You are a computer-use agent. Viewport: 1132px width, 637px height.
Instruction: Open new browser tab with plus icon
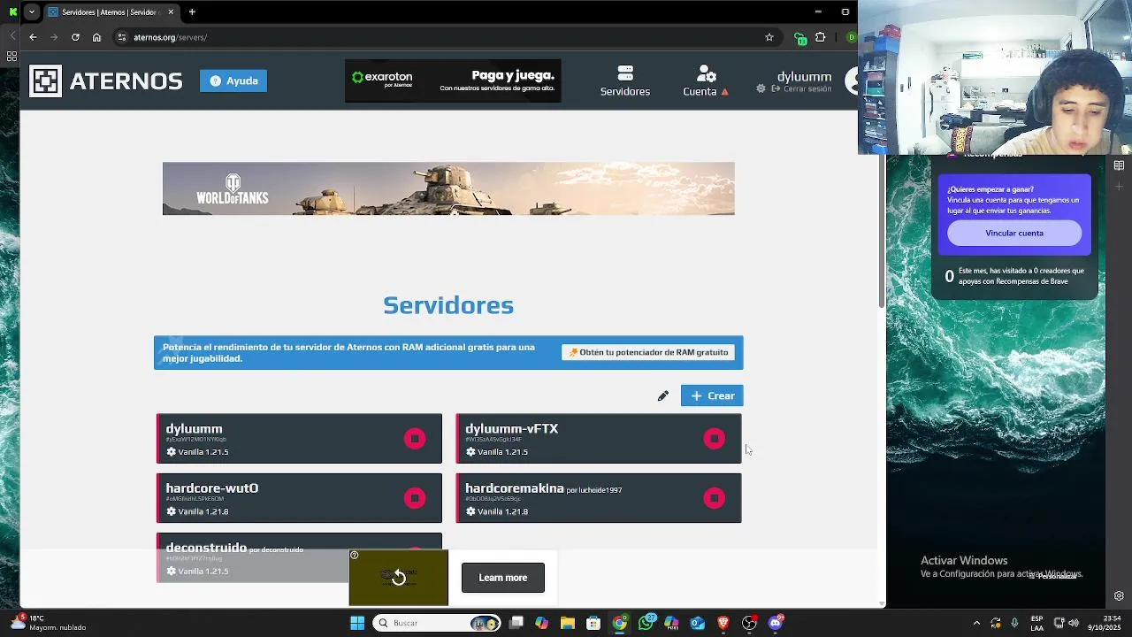[x=192, y=12]
